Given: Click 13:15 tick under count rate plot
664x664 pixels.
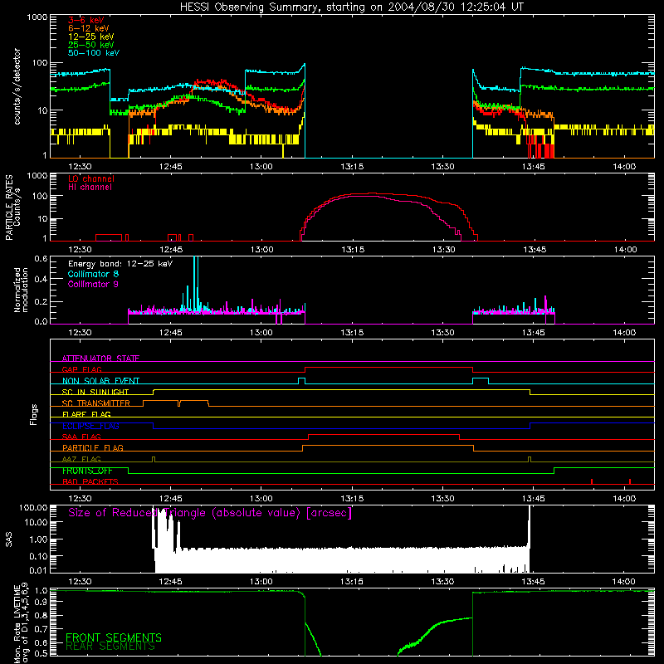Looking at the screenshot, I should click(x=352, y=167).
